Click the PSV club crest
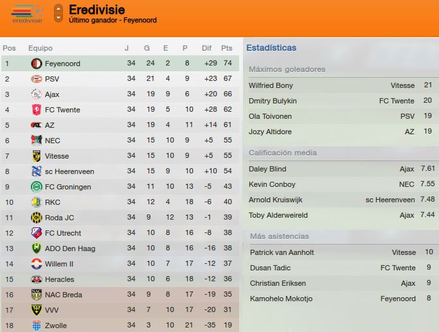This screenshot has height=332, width=439. [x=37, y=79]
